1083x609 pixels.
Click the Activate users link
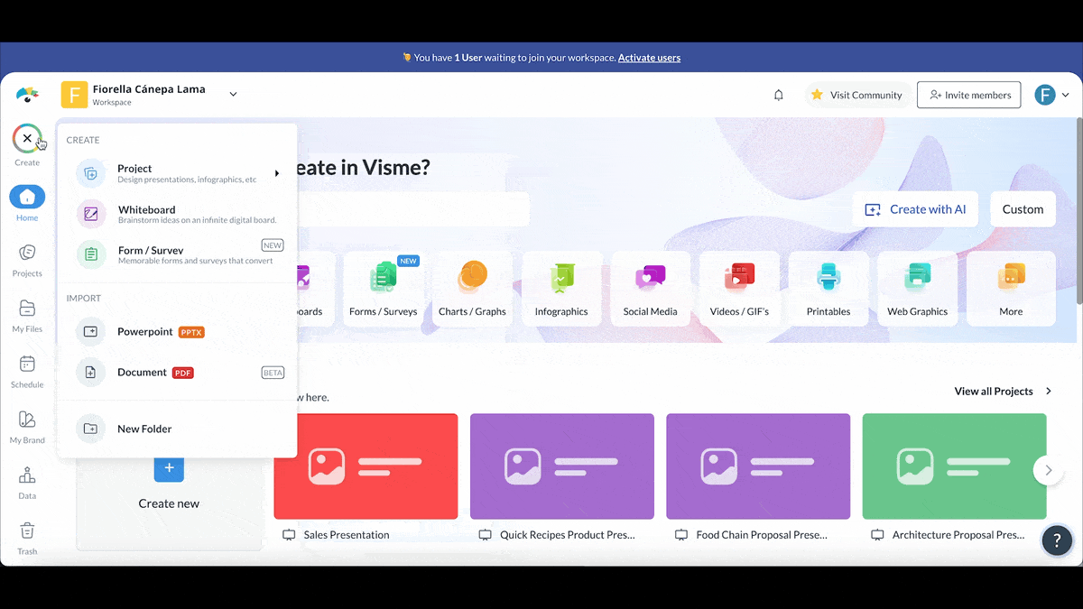click(649, 58)
